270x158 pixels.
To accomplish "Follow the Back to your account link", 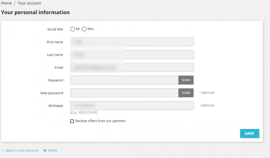I will click(22, 150).
